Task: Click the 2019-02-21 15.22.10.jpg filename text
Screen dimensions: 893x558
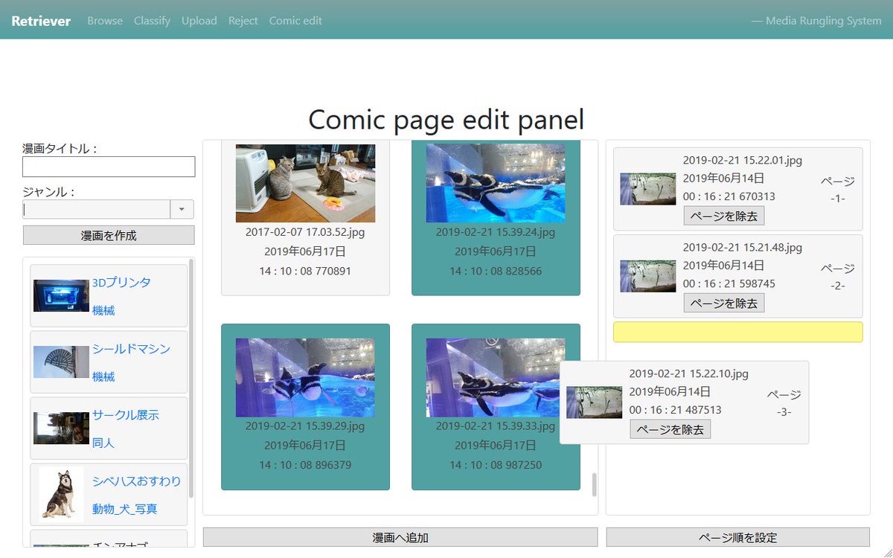Action: tap(689, 373)
